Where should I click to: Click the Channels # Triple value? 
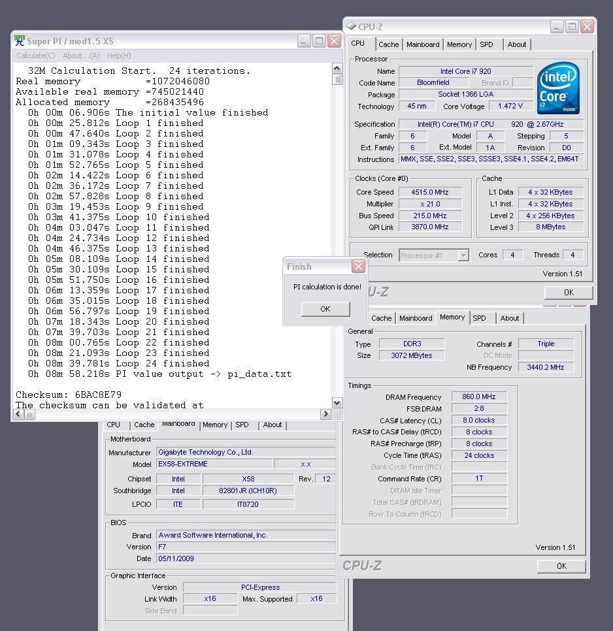[x=546, y=344]
